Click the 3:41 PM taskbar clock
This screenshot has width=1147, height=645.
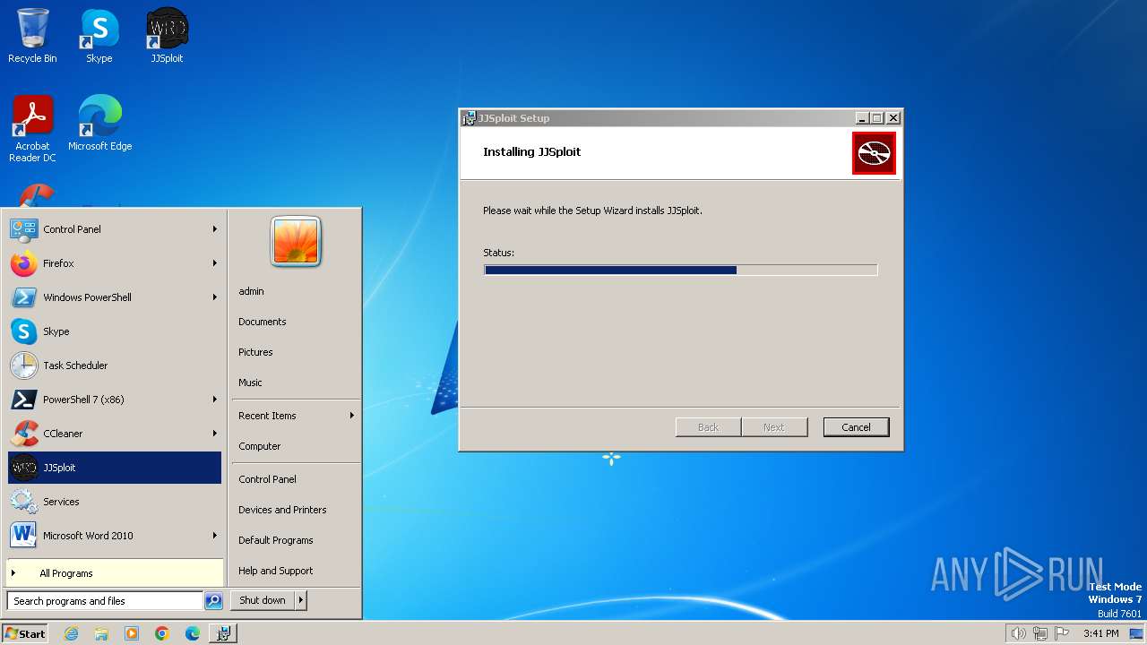tap(1100, 633)
